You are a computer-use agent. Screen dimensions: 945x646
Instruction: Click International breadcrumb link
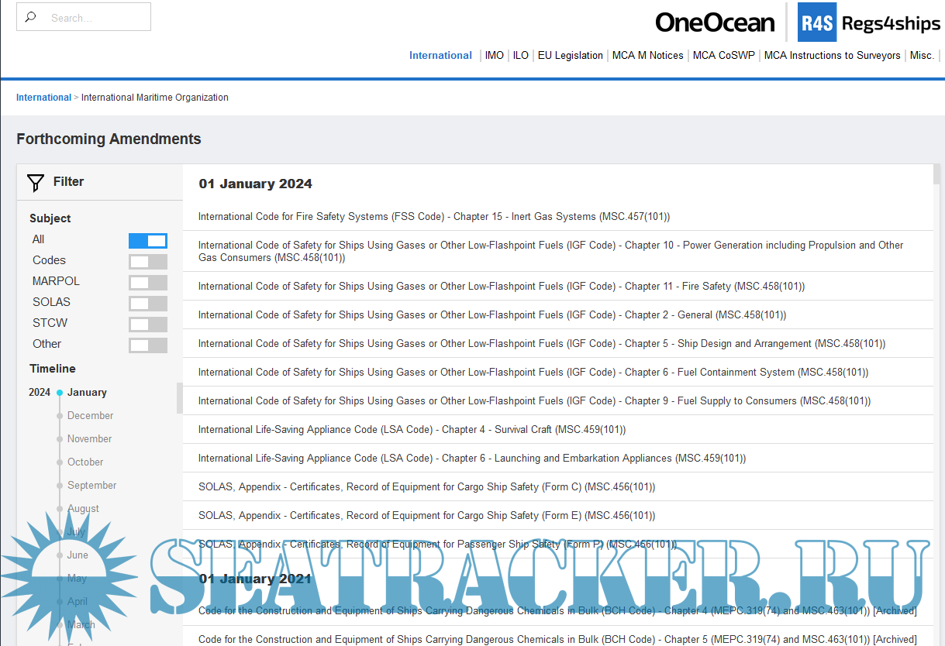pos(43,98)
